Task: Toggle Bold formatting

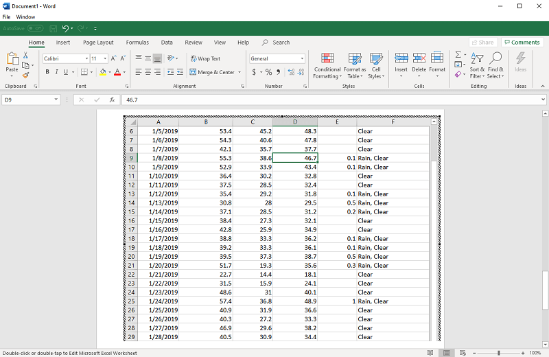Action: [x=47, y=72]
